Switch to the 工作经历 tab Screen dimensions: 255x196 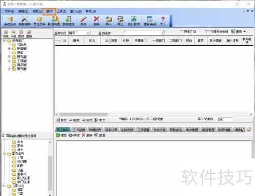[79, 130]
